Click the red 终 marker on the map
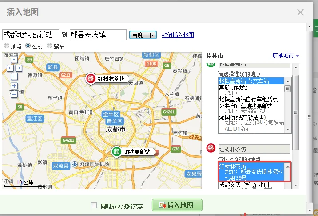This screenshot has width=318, height=216. pyautogui.click(x=91, y=79)
